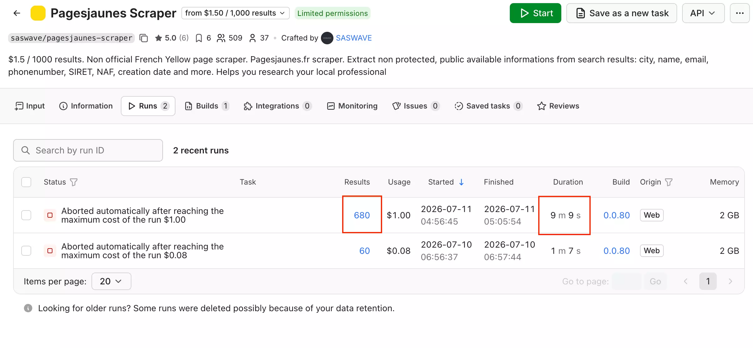
Task: Switch to Integrations tab
Action: (x=278, y=106)
